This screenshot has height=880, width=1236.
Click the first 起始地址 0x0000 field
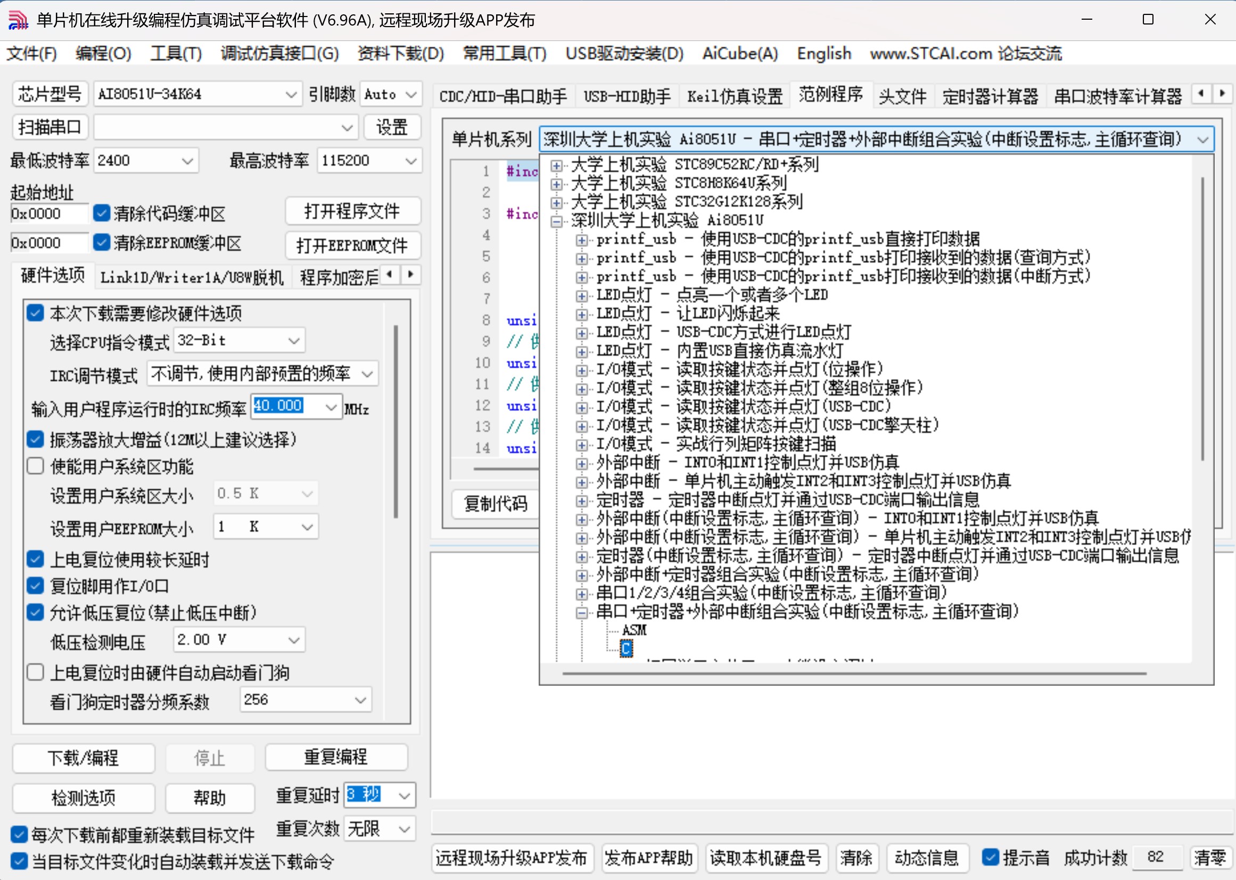point(49,213)
